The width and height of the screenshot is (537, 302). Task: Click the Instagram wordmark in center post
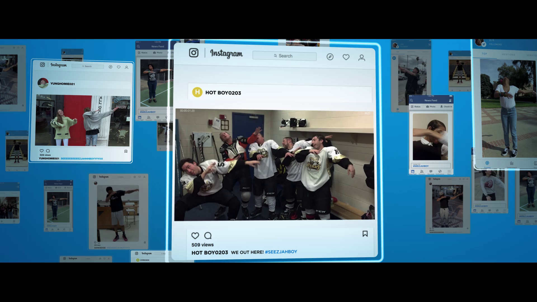click(226, 54)
